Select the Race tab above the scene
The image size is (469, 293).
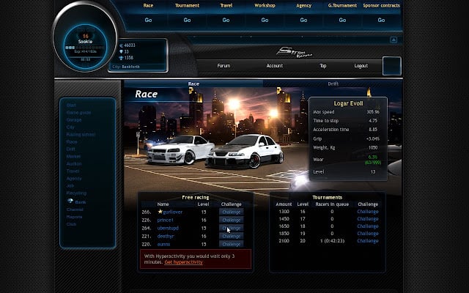click(193, 84)
